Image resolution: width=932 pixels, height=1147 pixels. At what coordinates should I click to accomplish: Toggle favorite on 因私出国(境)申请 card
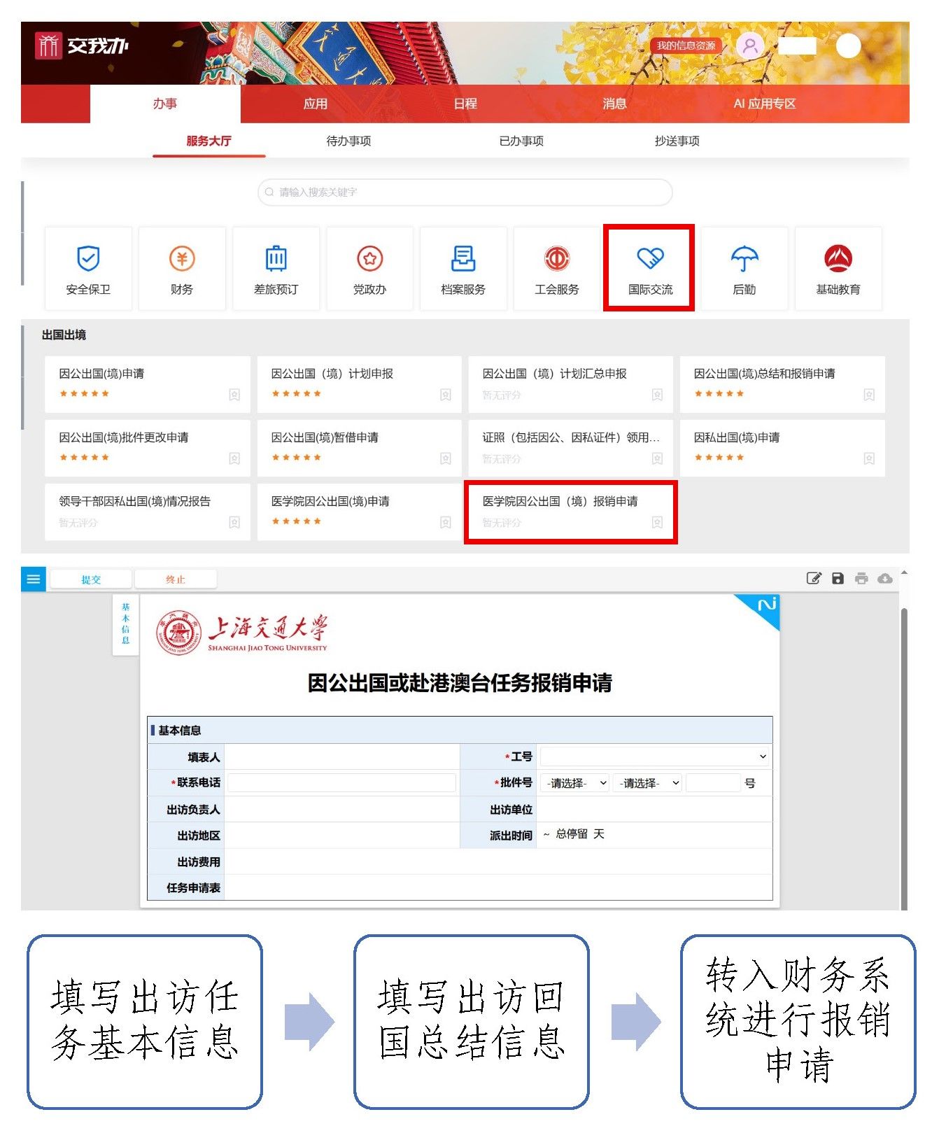(x=868, y=458)
